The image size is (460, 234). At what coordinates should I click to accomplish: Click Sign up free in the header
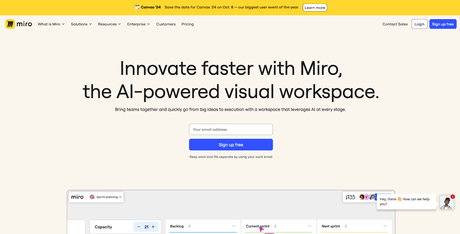443,24
